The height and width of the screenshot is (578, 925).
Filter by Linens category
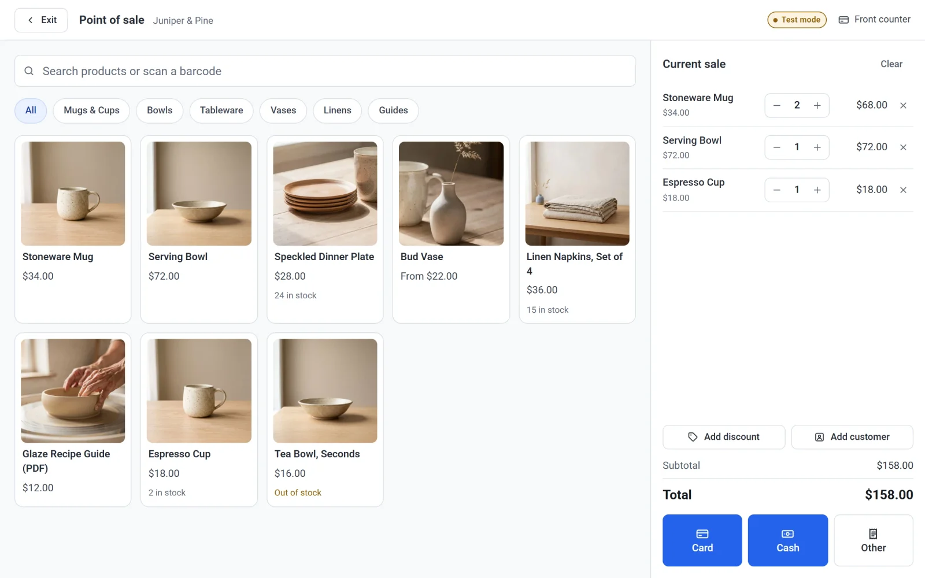click(x=337, y=110)
